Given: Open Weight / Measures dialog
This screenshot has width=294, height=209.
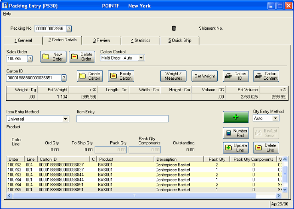Looking at the screenshot, I should tap(173, 76).
